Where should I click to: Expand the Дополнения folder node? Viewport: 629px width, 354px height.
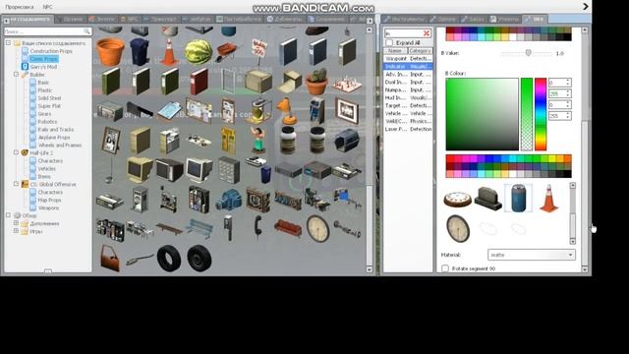16,223
